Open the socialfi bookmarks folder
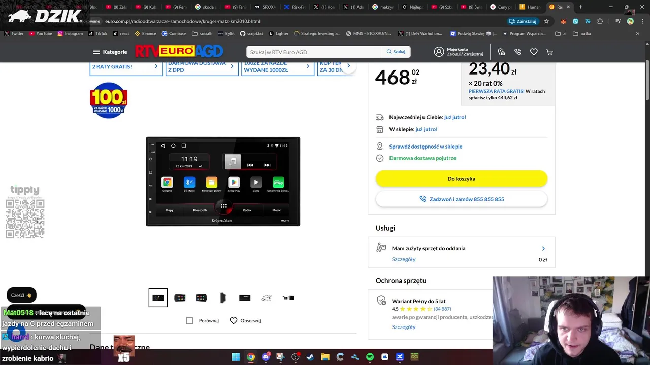 [x=202, y=34]
